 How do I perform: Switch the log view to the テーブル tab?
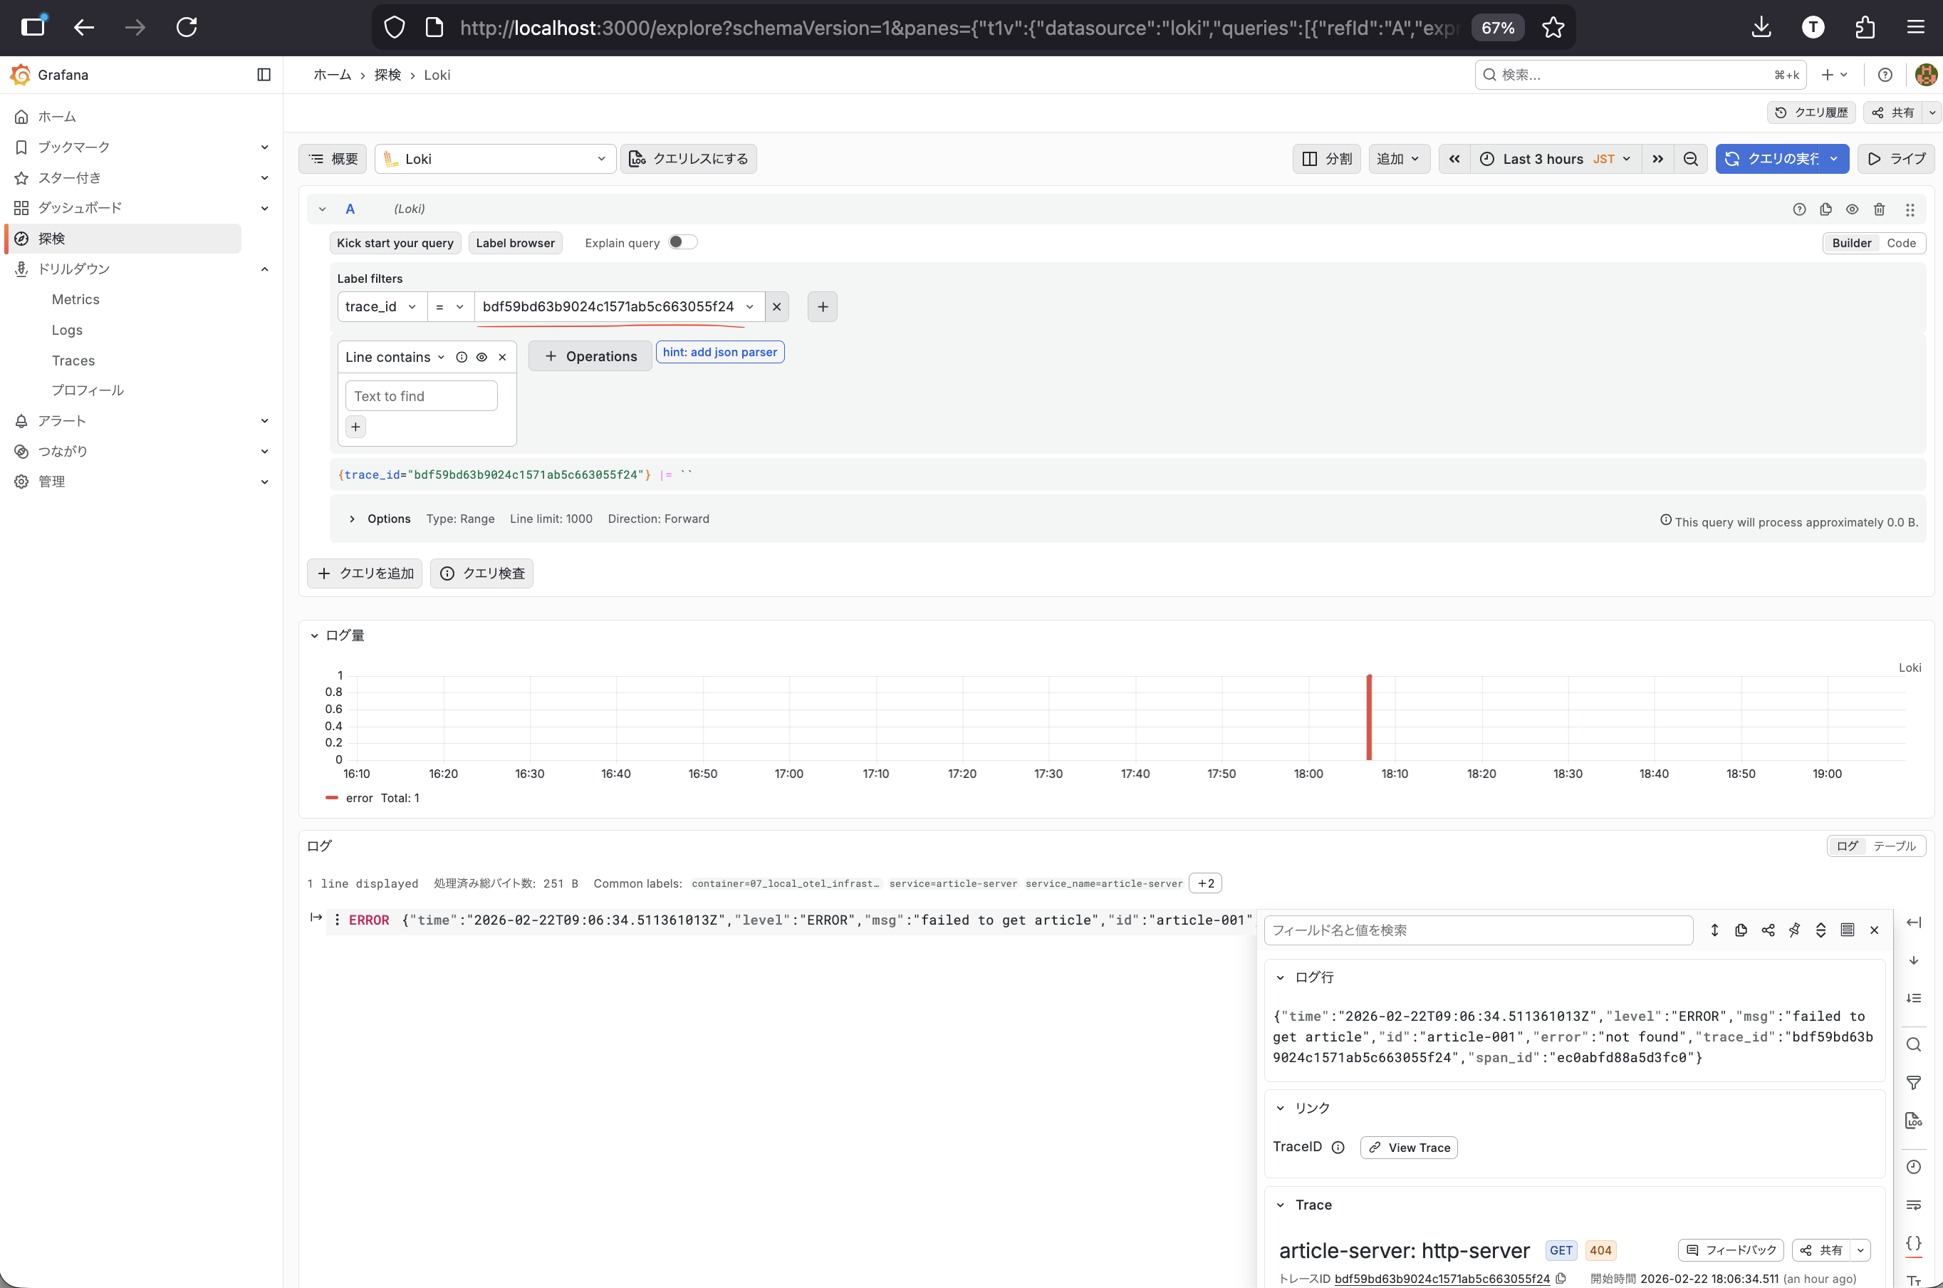tap(1894, 846)
